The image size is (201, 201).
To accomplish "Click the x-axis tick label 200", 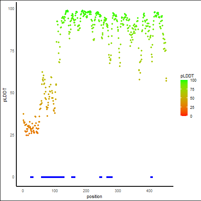I will coord(86,191).
